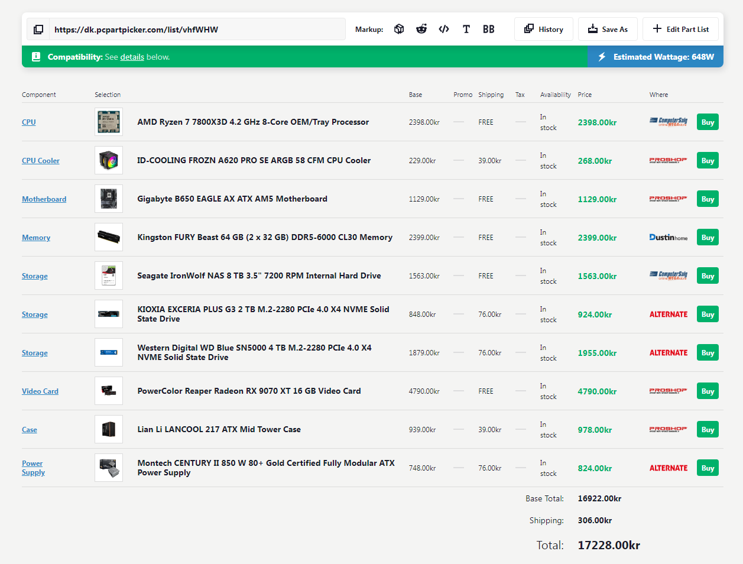The width and height of the screenshot is (743, 564).
Task: Open Lian Li LANCOOL 217 name
Action: pos(219,429)
